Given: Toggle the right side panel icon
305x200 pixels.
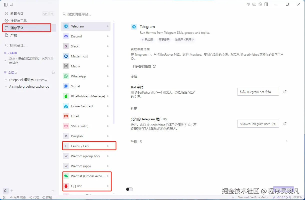Looking at the screenshot, I should [266, 4].
